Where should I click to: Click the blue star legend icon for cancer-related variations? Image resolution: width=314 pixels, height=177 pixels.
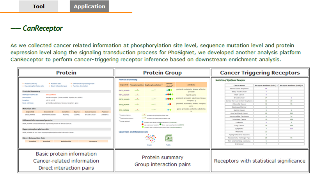coord(143,122)
